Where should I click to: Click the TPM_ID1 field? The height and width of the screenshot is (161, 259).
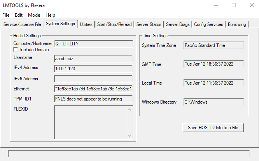point(93,99)
